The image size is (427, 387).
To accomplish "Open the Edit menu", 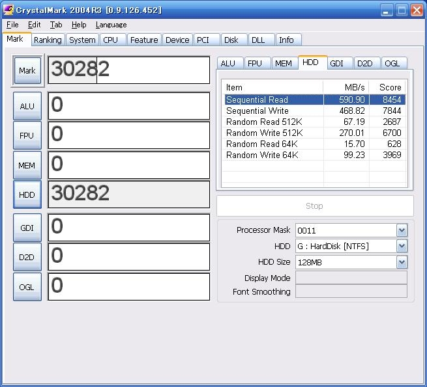I will click(x=35, y=25).
